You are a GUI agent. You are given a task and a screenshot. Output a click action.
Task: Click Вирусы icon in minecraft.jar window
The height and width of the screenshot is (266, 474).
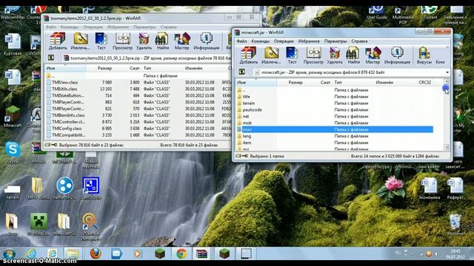pyautogui.click(x=424, y=55)
